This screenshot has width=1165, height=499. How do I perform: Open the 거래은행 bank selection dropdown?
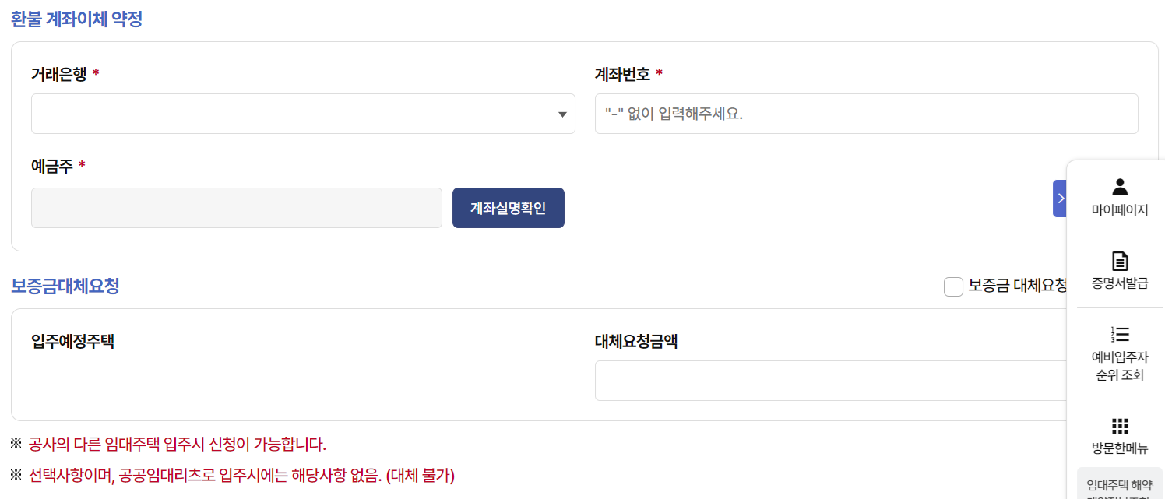[302, 114]
